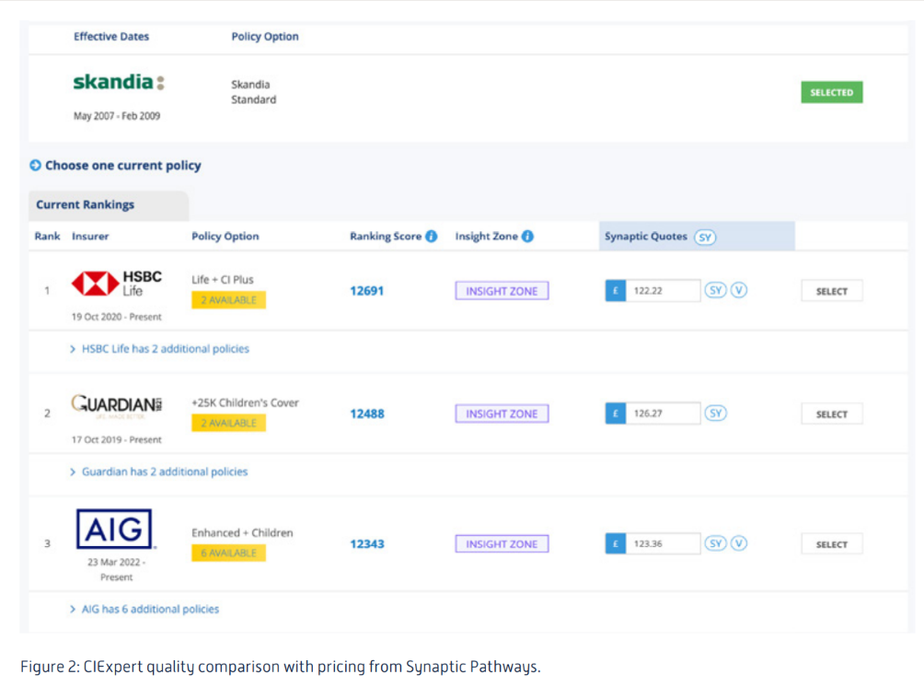Click the 'Choose one current policy' heading
The width and height of the screenshot is (924, 686).
(123, 166)
